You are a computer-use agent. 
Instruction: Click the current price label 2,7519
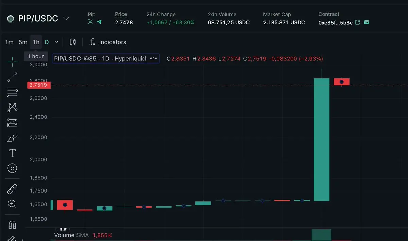[38, 85]
